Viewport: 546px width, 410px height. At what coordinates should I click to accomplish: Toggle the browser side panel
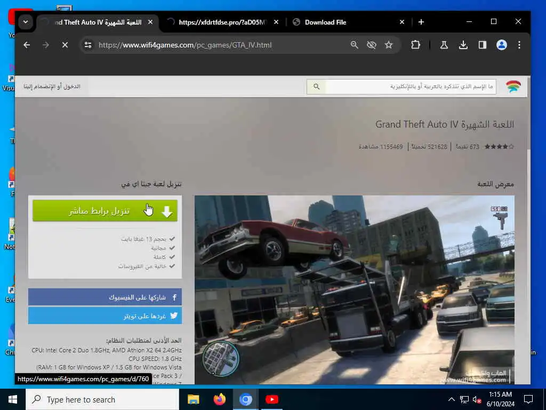click(x=482, y=45)
